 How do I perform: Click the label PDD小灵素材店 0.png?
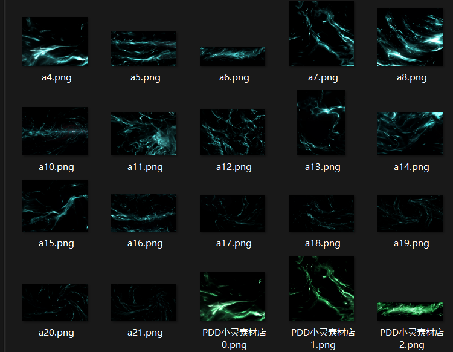pos(234,339)
